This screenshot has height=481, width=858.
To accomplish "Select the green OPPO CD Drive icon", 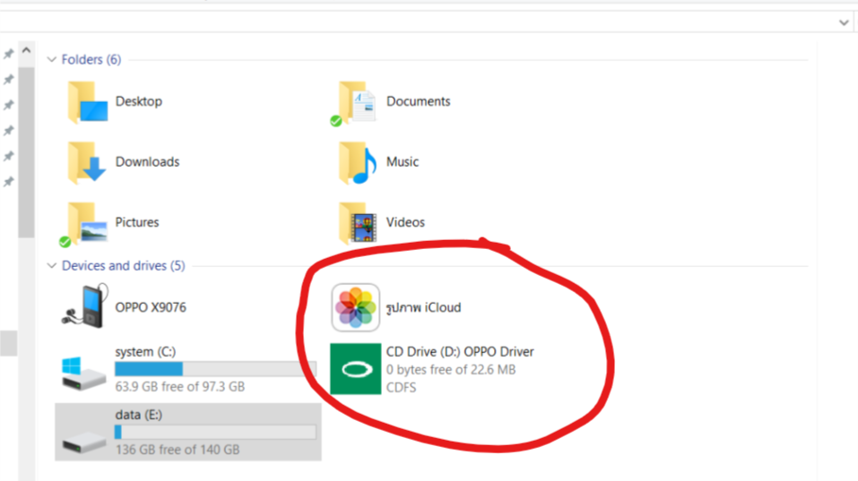I will (356, 369).
